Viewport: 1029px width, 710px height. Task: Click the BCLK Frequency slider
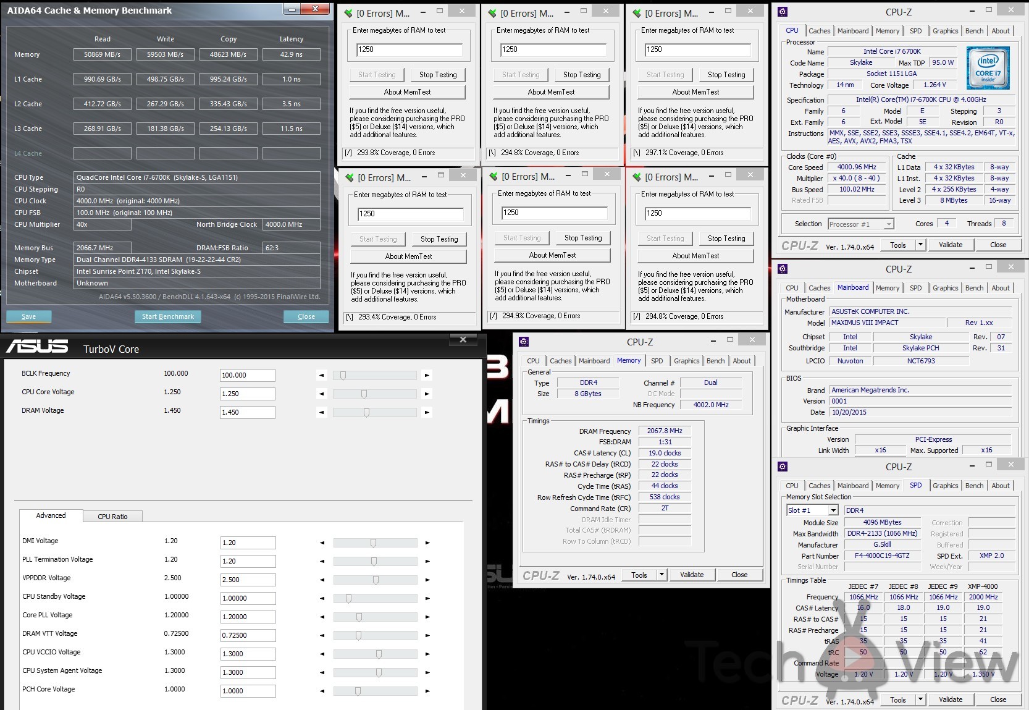pos(374,375)
